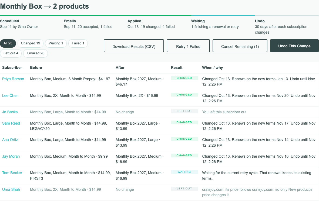Click the Scheduled step heading

9,21
